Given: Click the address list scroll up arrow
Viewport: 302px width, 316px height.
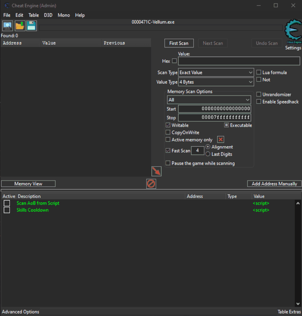Looking at the screenshot, I should pos(298,203).
